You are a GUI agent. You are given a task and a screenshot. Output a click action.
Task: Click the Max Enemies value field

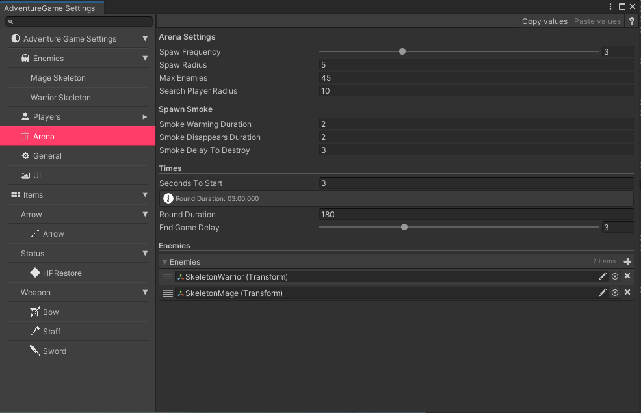(477, 77)
